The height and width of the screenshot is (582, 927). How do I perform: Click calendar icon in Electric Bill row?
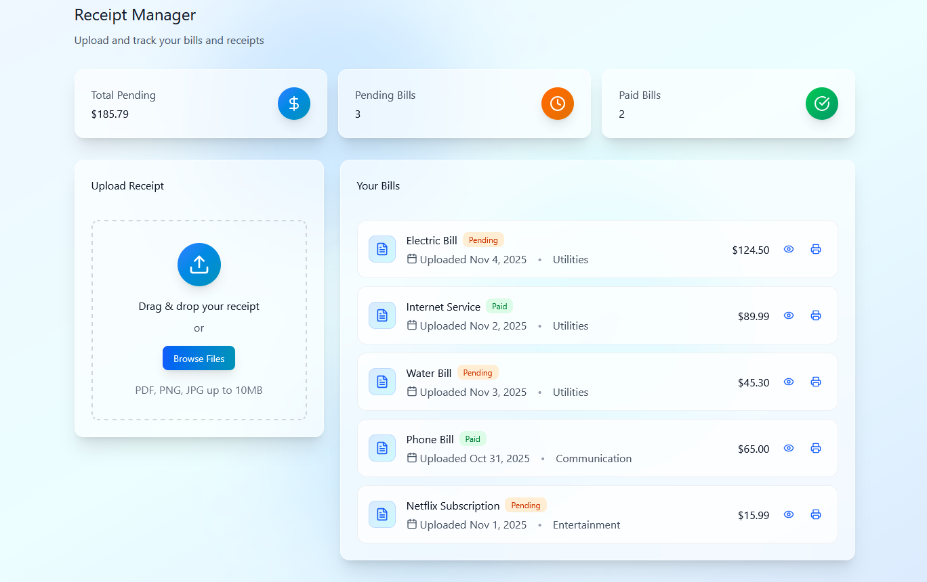click(x=412, y=259)
